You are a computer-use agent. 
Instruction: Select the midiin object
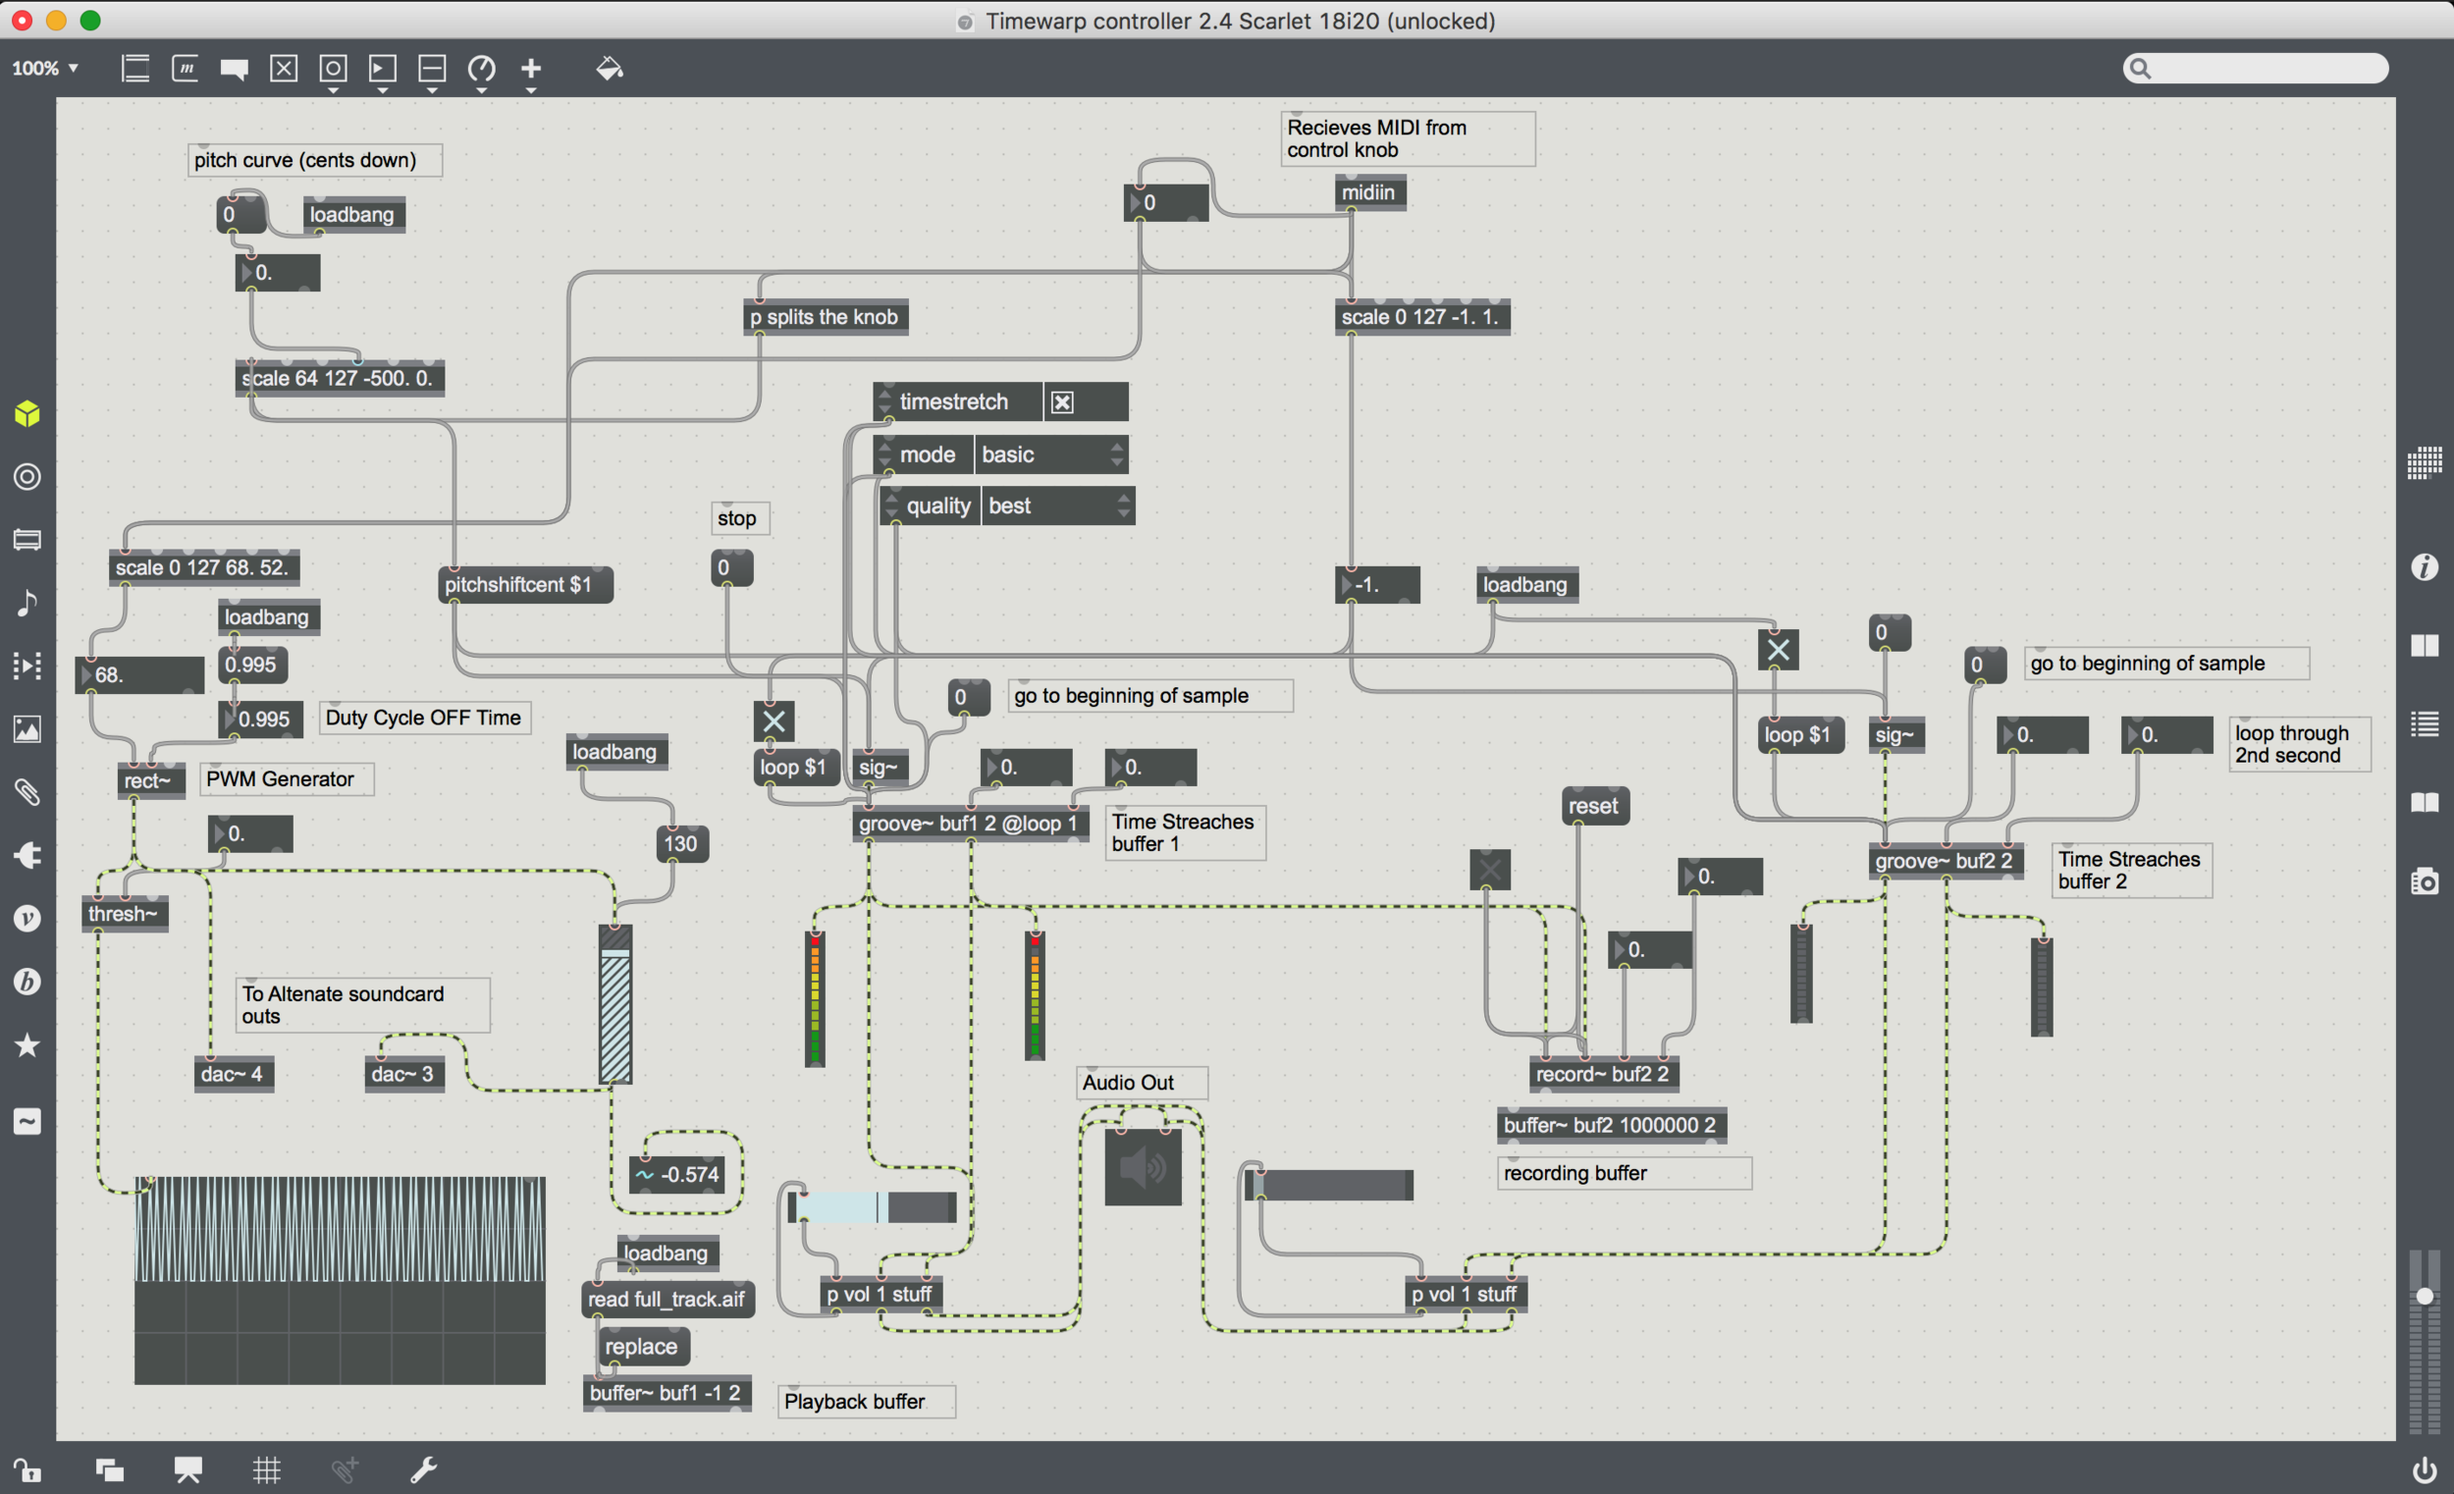tap(1370, 192)
